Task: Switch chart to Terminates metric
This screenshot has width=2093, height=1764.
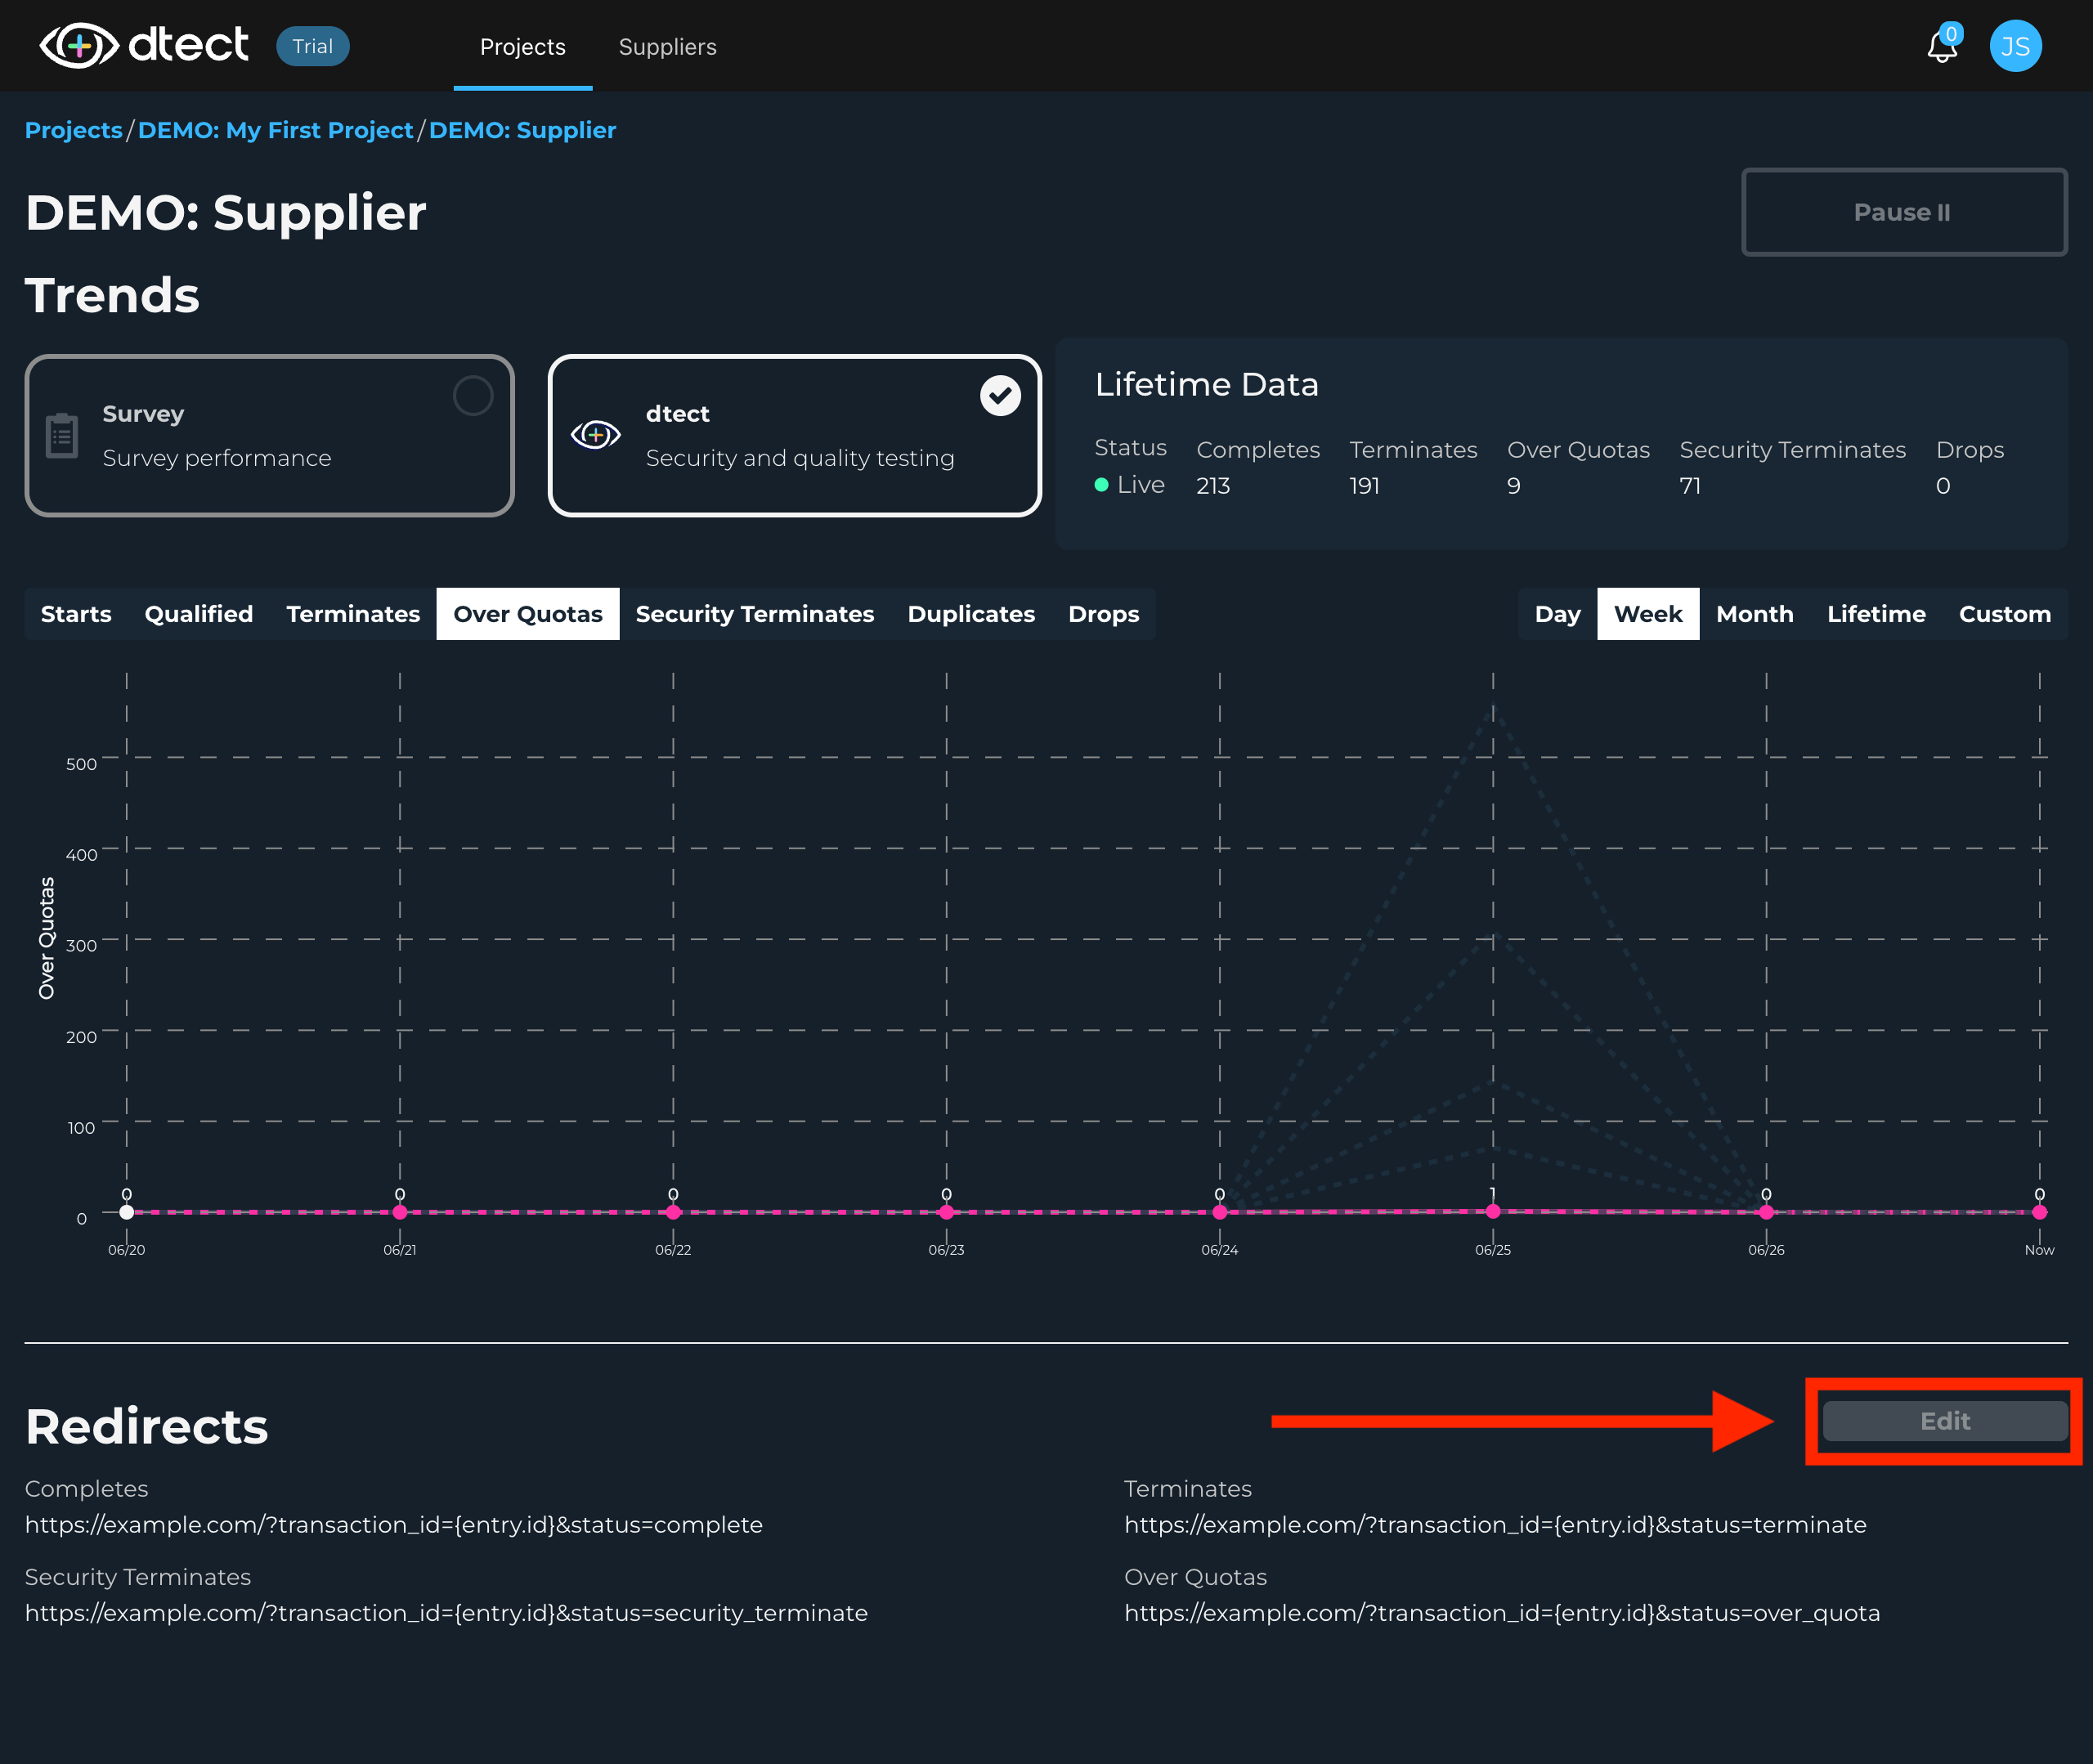Action: click(x=353, y=614)
